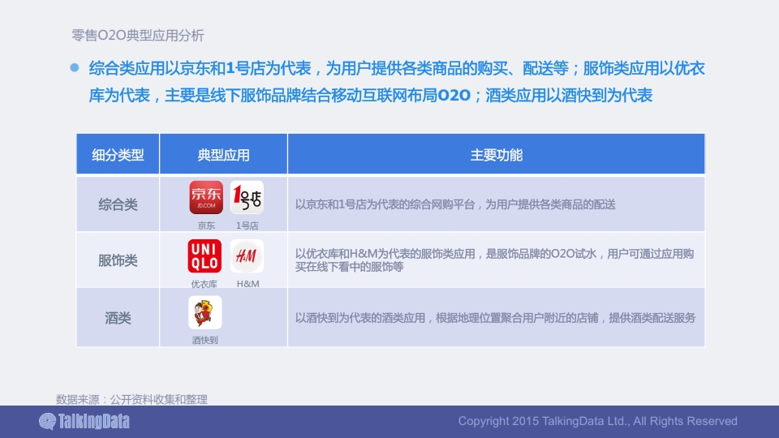Click the 京东 label under the icon

tap(206, 225)
